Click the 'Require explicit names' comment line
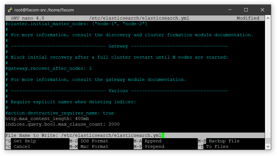This screenshot has height=156, width=277. tap(71, 102)
